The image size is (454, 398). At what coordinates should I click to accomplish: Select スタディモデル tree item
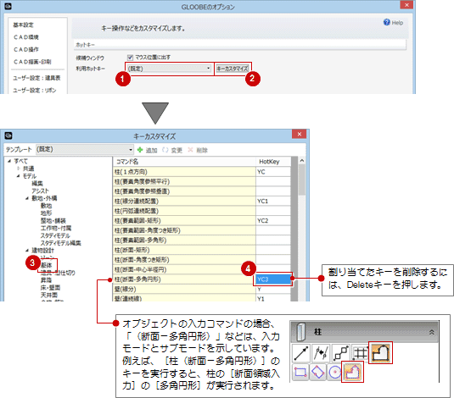pyautogui.click(x=55, y=235)
